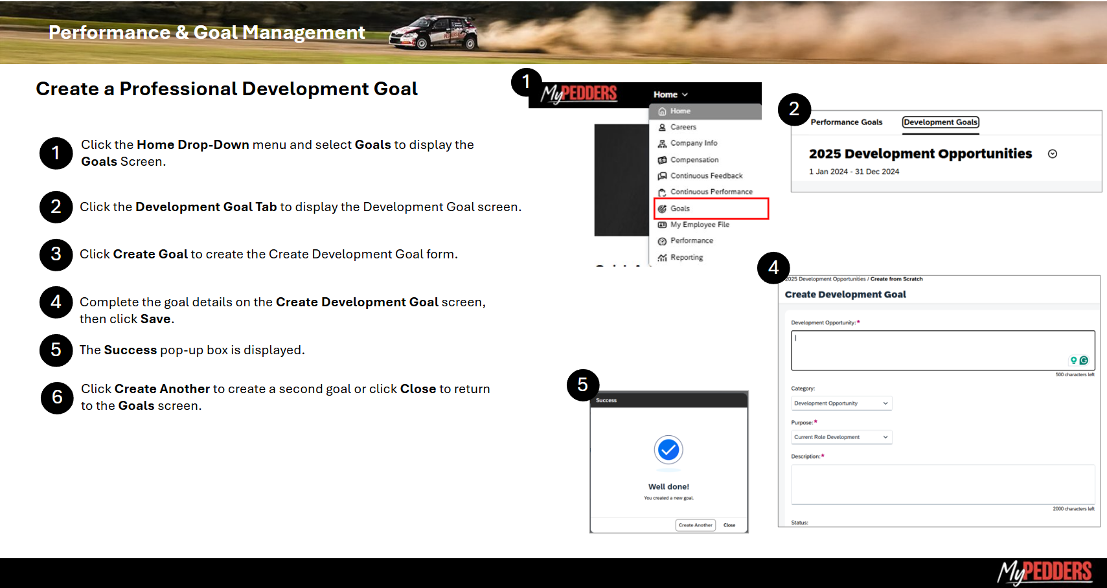
Task: Click the blue checkmark in the Success pop-up
Action: point(668,449)
